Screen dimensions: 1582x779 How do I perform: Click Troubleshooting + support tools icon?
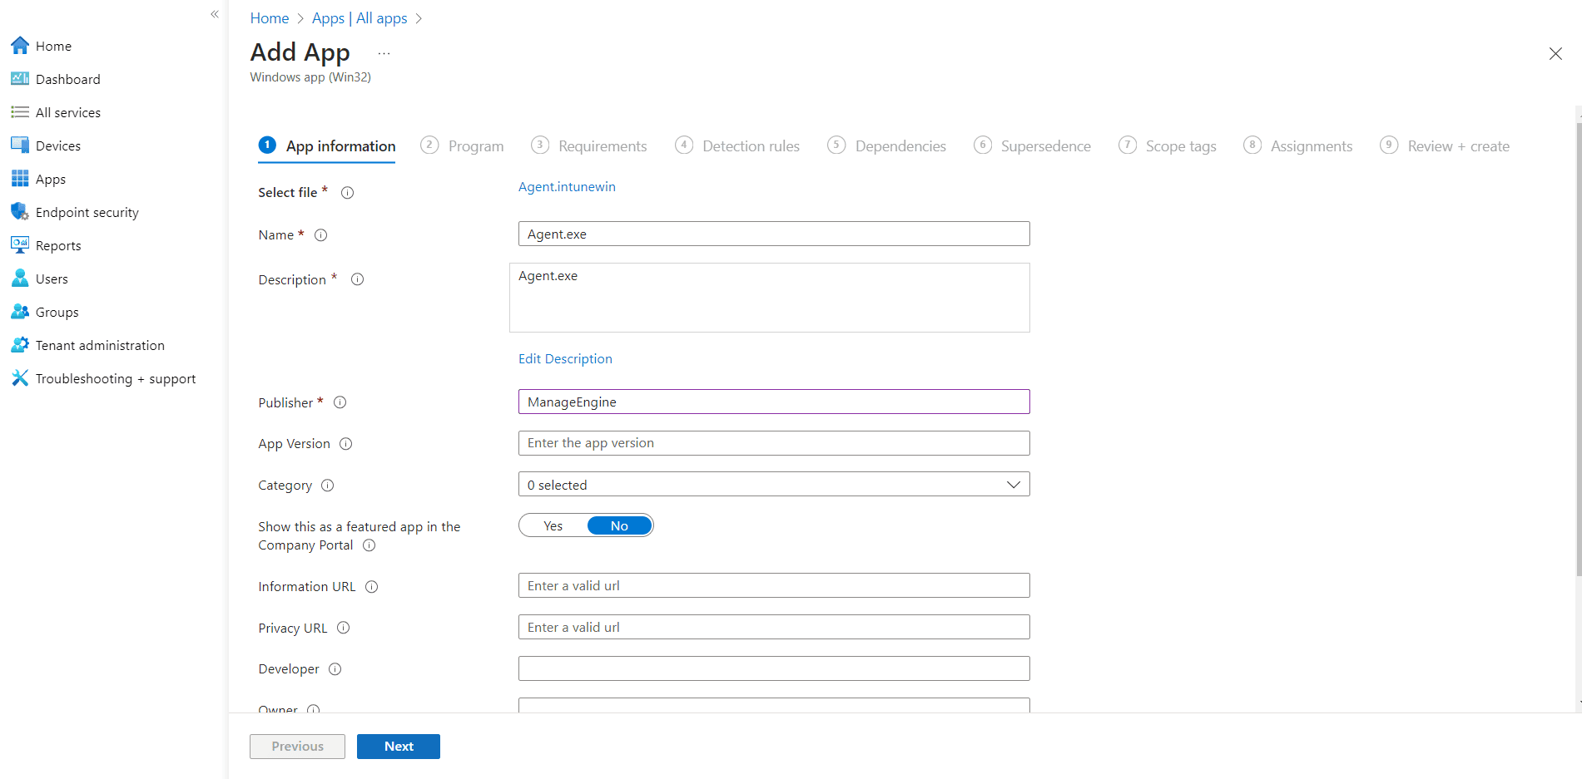click(20, 378)
